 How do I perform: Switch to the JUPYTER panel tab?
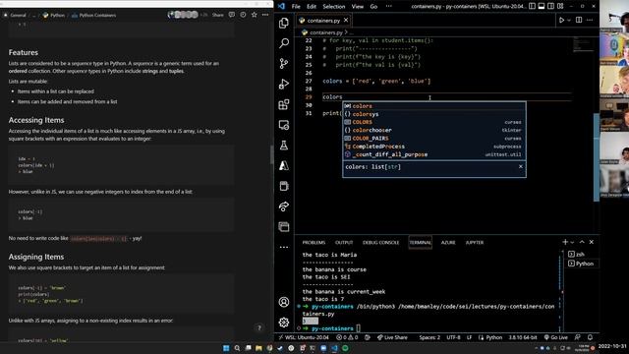point(475,243)
